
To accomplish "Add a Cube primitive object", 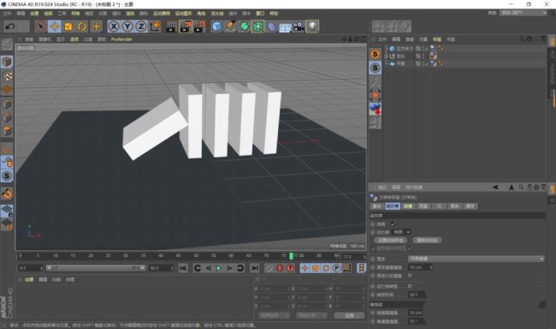I will pos(216,27).
